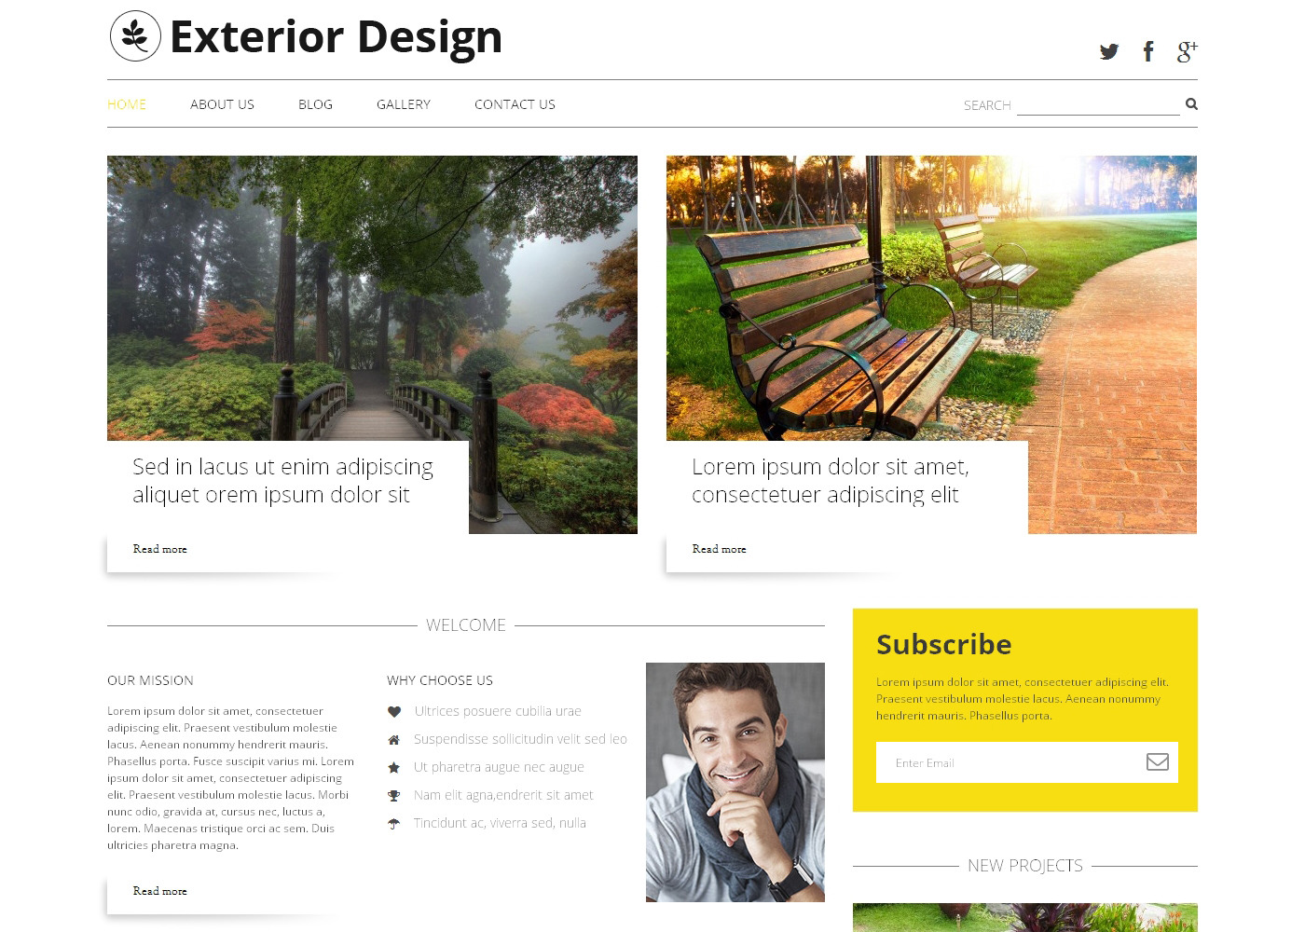Screen dimensions: 1305x932
Task: Click the star icon beside Ut pharetra
Action: 394,767
